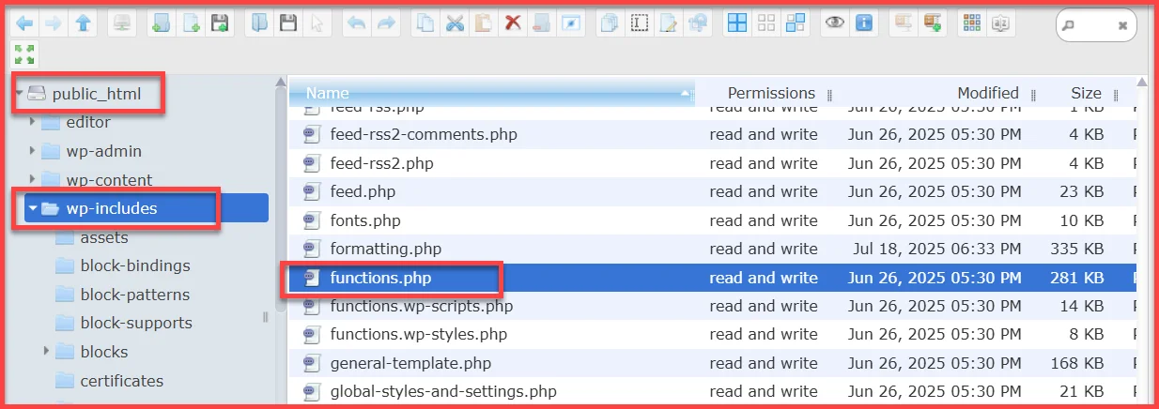Click the empty folder toolbar icon
This screenshot has width=1159, height=409.
[541, 23]
